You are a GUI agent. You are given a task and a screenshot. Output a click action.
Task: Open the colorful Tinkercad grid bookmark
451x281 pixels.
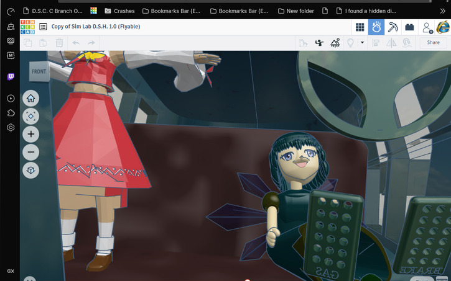pos(93,11)
